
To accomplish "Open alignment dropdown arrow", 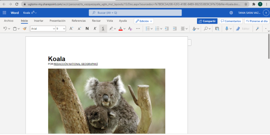I will coord(186,29).
